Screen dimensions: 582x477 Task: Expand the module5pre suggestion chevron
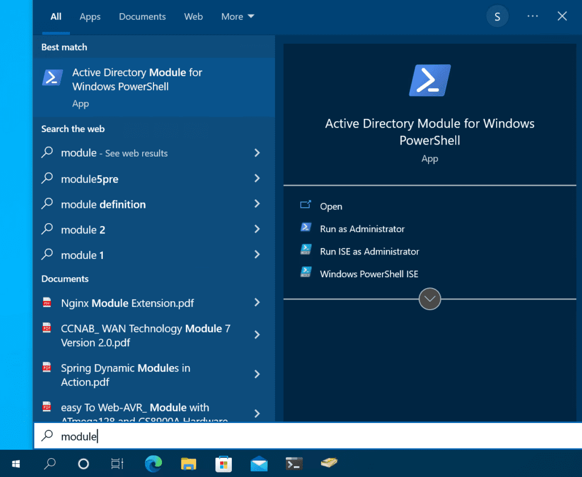[x=257, y=179]
